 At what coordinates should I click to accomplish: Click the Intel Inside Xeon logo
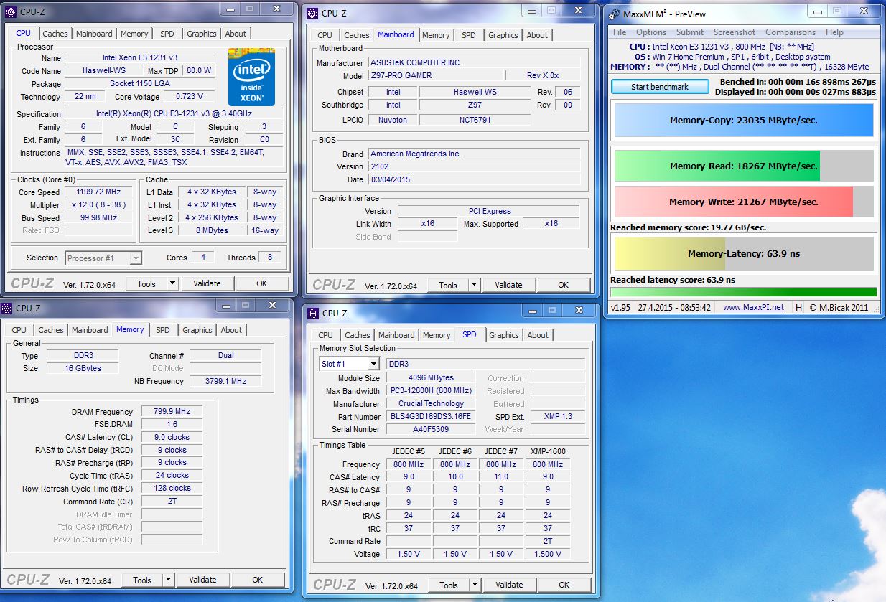point(251,77)
